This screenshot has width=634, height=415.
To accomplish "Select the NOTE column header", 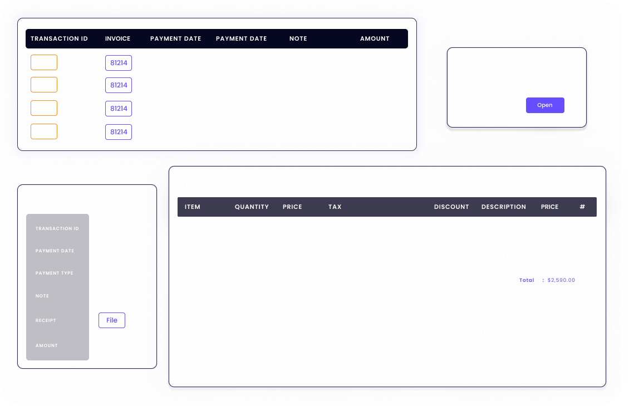I will click(298, 39).
